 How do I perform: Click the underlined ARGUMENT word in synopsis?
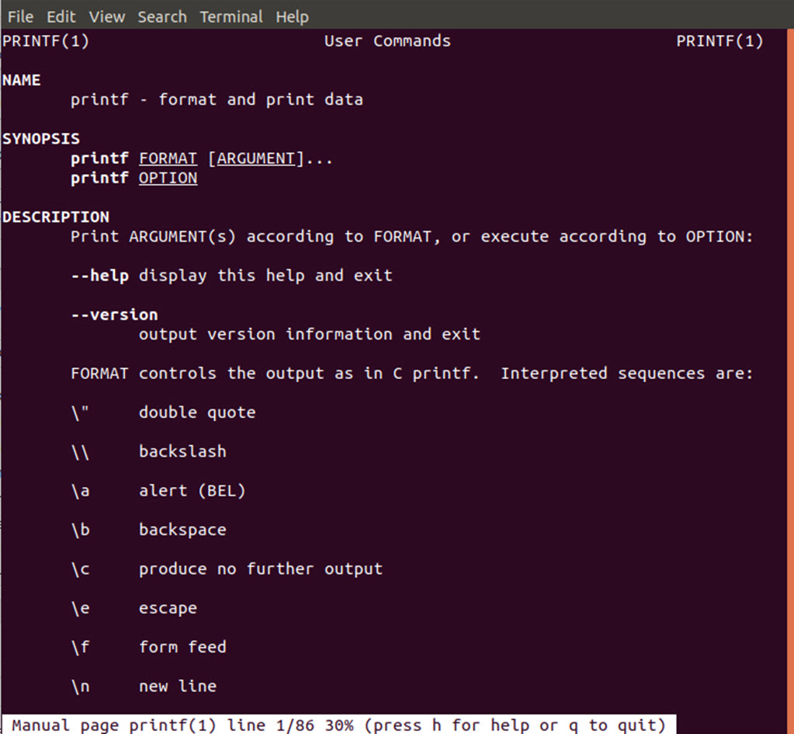255,158
